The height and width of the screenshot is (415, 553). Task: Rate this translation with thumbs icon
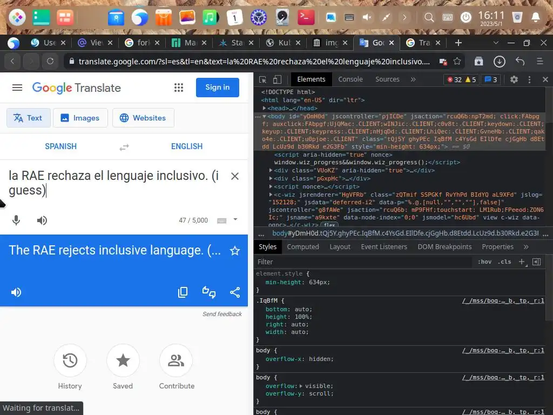pos(209,292)
